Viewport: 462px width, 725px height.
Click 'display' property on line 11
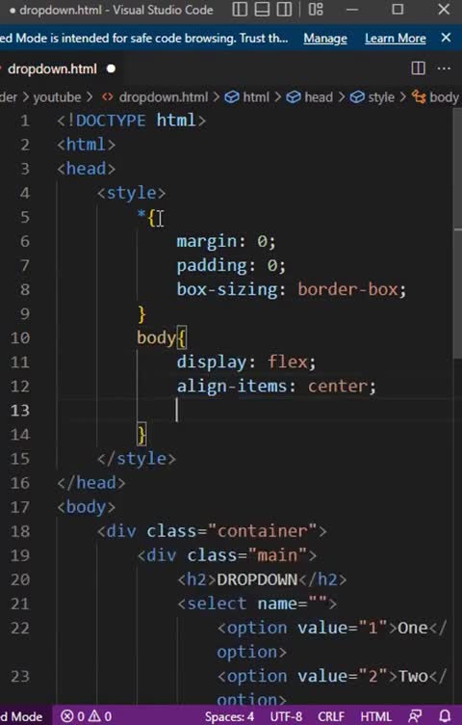212,362
